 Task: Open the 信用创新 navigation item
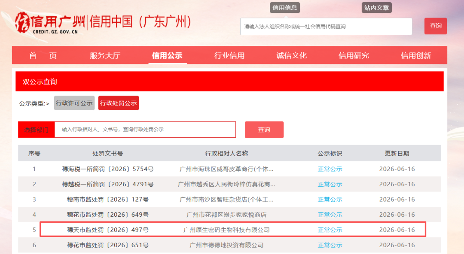tap(416, 55)
